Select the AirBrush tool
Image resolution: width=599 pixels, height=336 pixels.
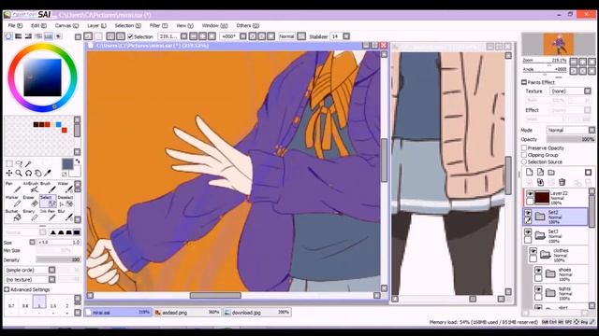coord(31,188)
